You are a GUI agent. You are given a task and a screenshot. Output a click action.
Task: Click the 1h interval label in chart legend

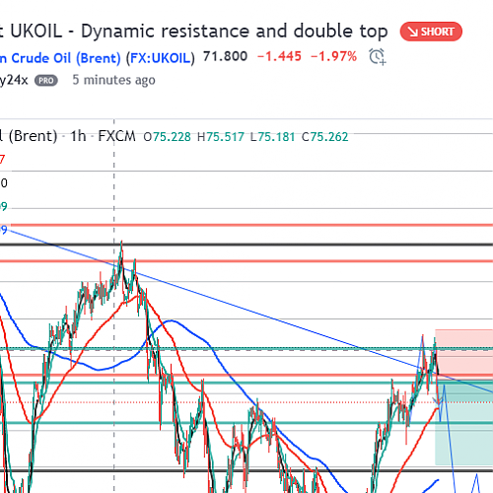[x=78, y=136]
